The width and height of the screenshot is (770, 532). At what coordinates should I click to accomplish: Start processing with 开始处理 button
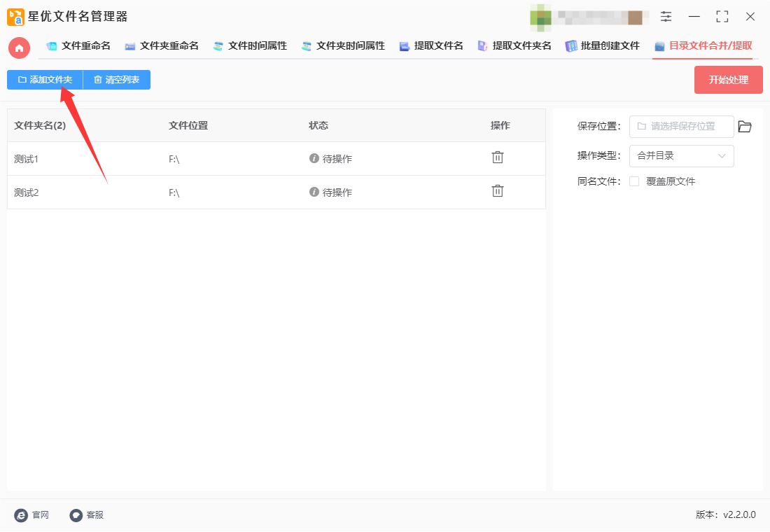coord(728,80)
